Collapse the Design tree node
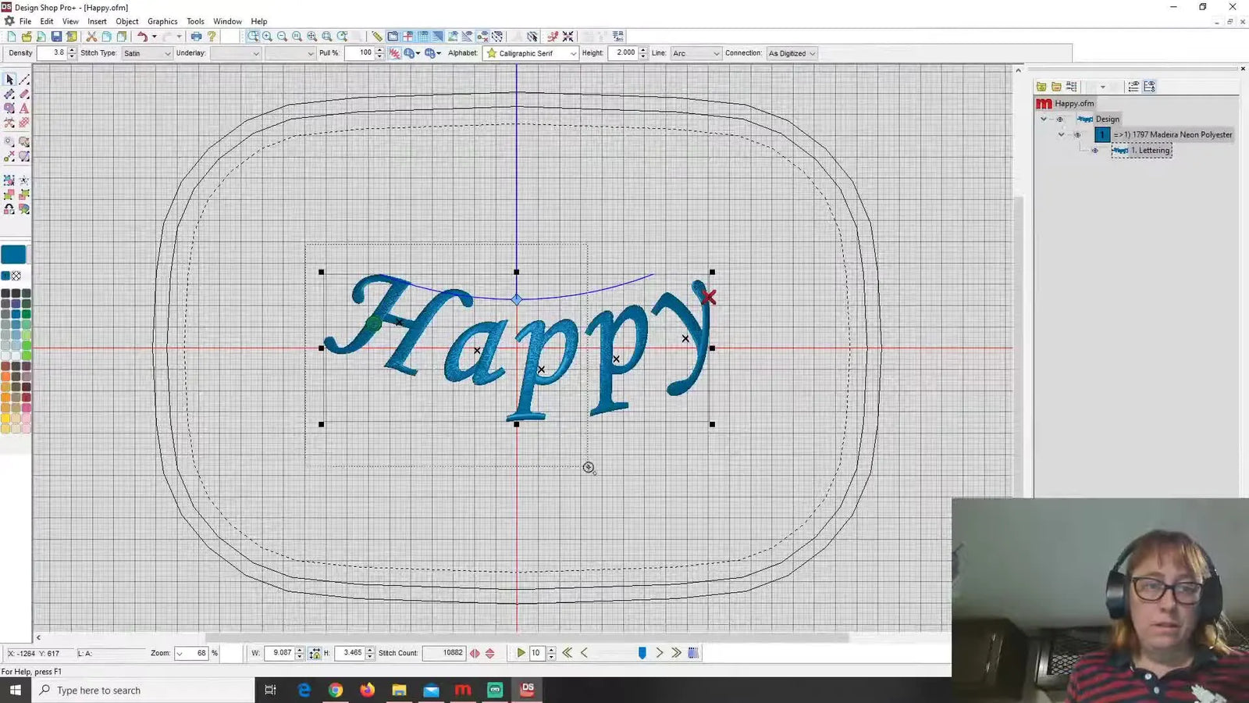 pos(1044,119)
